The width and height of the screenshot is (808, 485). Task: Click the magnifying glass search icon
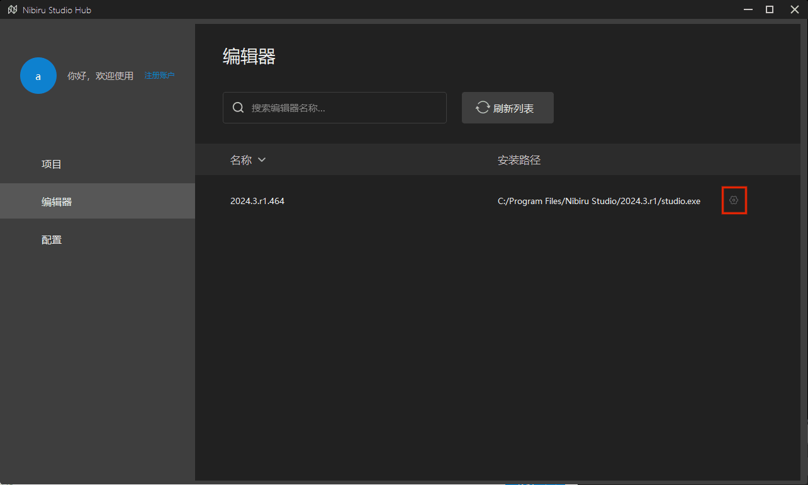click(238, 108)
